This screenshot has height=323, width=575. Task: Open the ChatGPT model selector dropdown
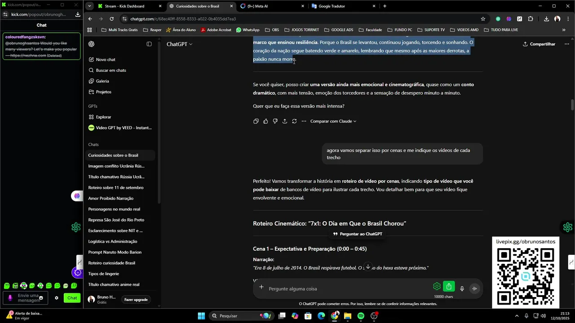tap(180, 44)
